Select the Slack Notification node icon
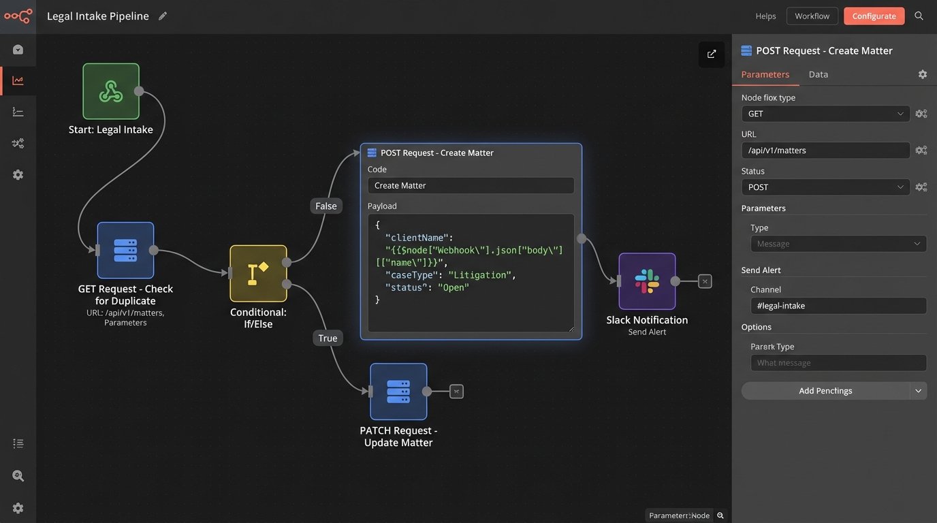The image size is (937, 523). tap(647, 281)
